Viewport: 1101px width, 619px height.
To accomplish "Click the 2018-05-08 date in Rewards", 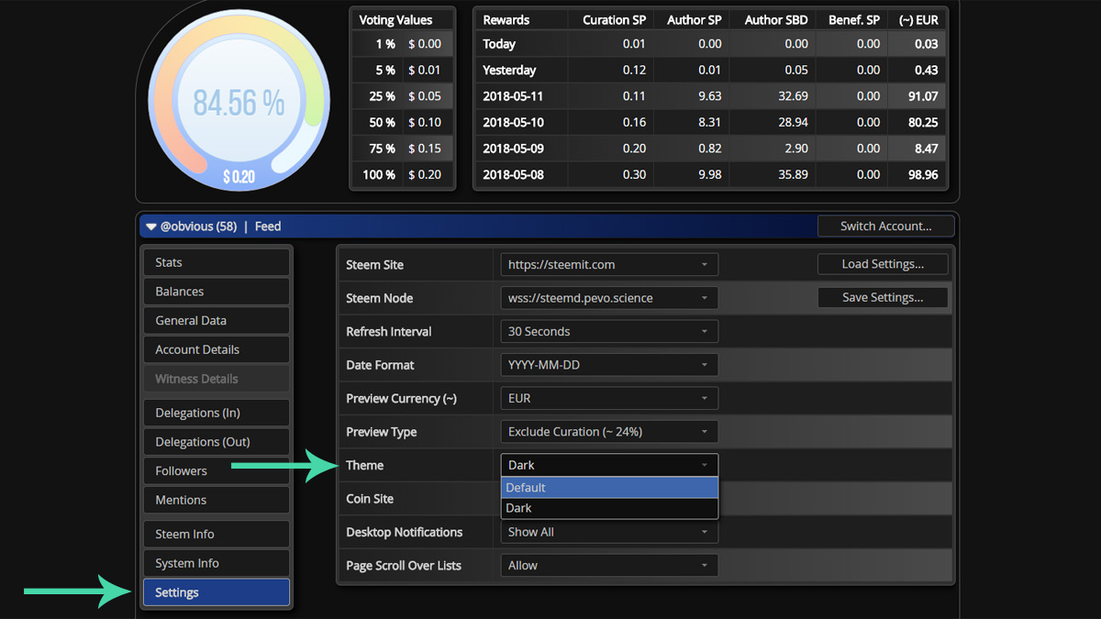I will [513, 174].
